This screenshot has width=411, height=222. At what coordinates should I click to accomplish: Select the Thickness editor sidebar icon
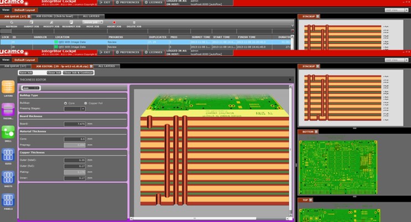[8, 110]
